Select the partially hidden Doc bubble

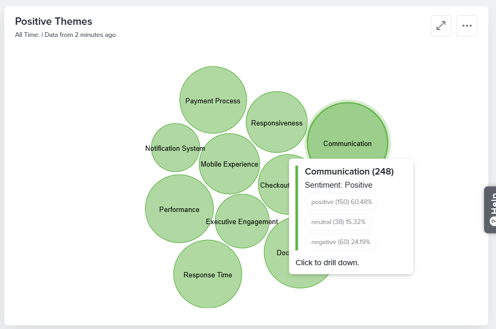click(278, 253)
